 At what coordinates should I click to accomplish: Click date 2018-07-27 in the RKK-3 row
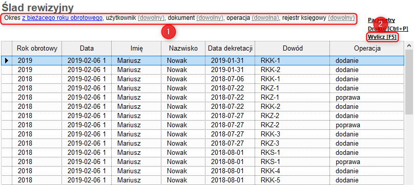[x=230, y=134]
